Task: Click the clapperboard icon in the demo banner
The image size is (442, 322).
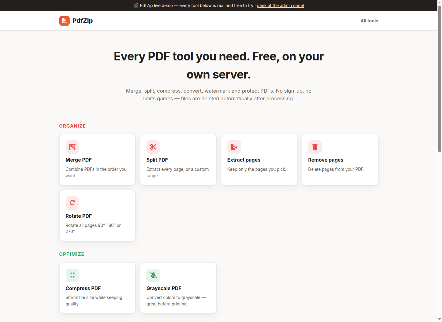Action: [x=136, y=6]
